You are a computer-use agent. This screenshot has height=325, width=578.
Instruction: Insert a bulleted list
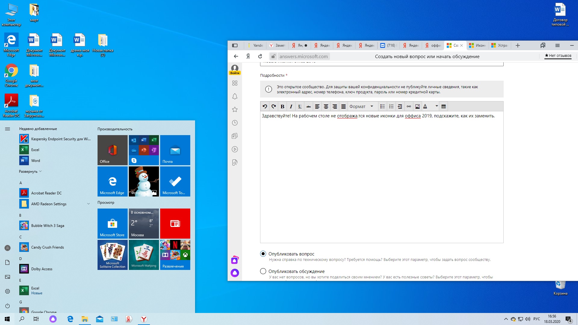coord(383,106)
